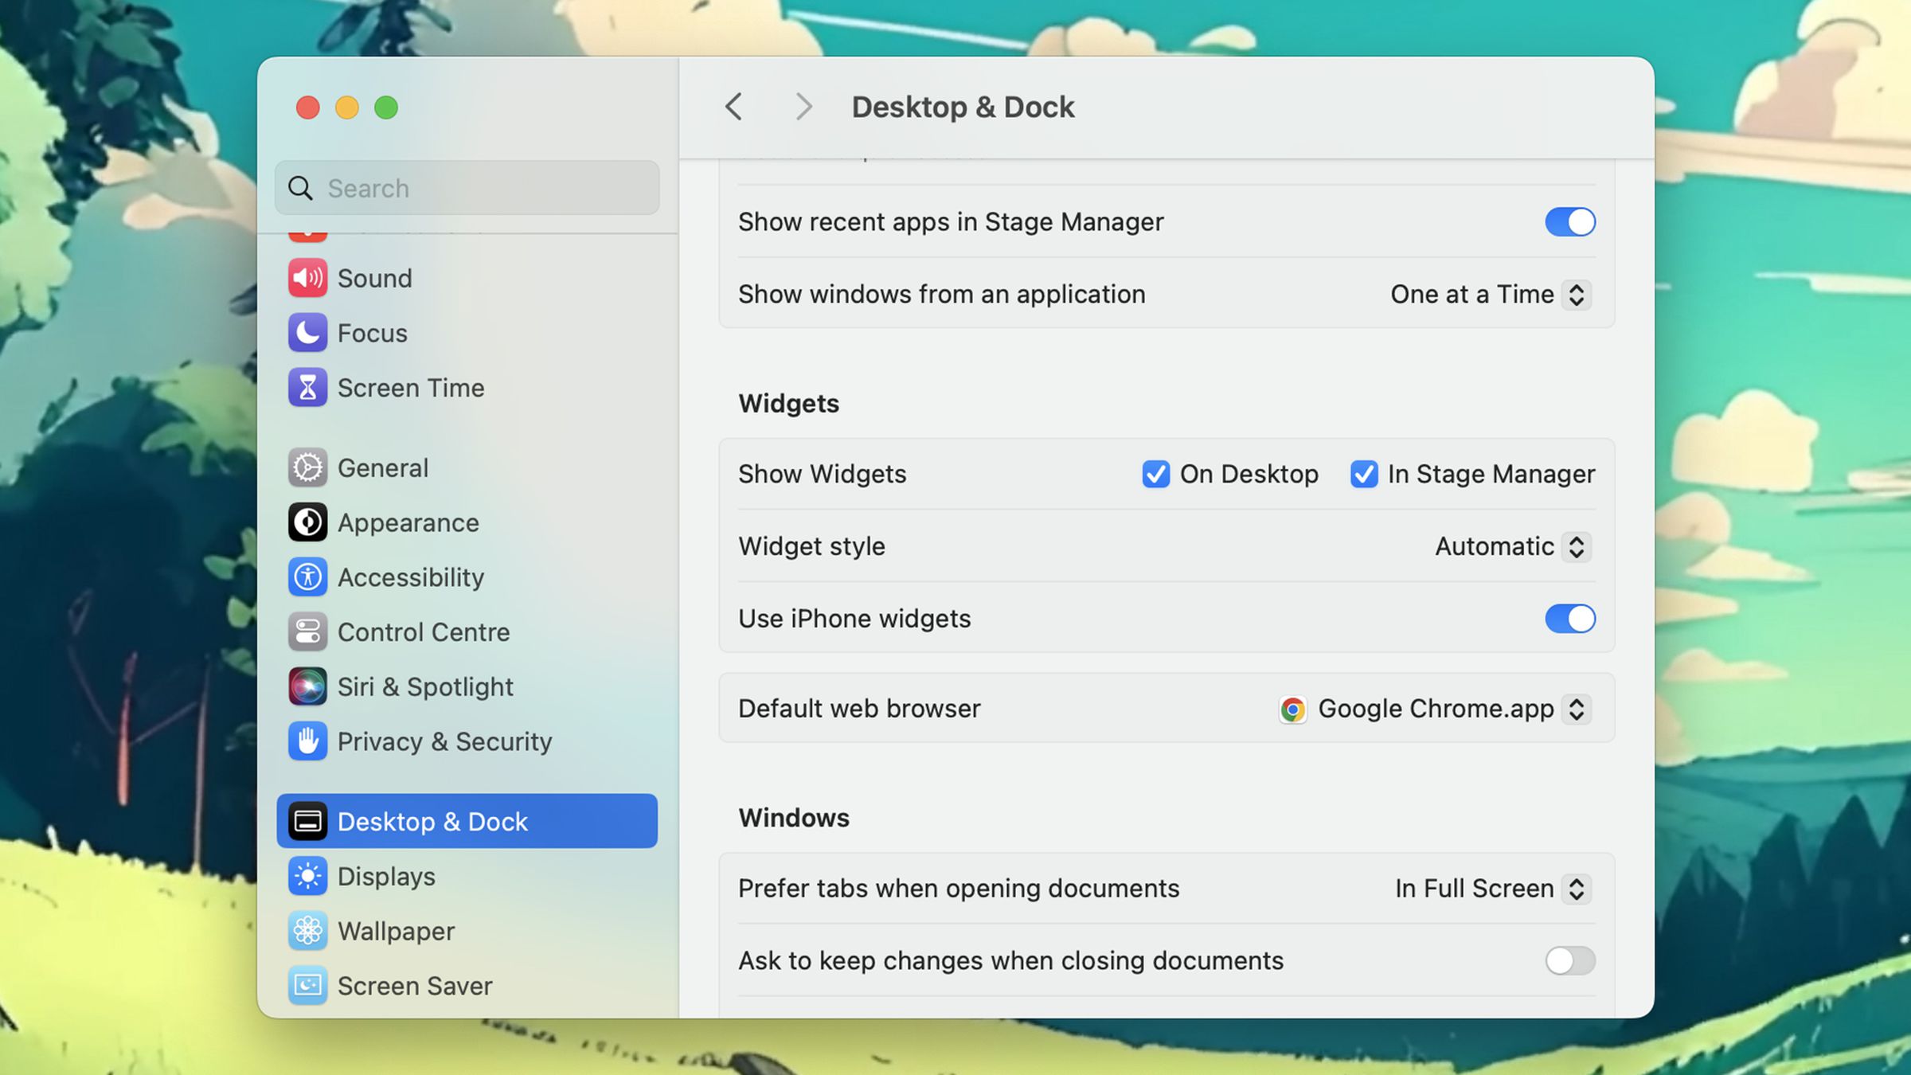
Task: Check Show Widgets On Desktop
Action: click(1154, 474)
